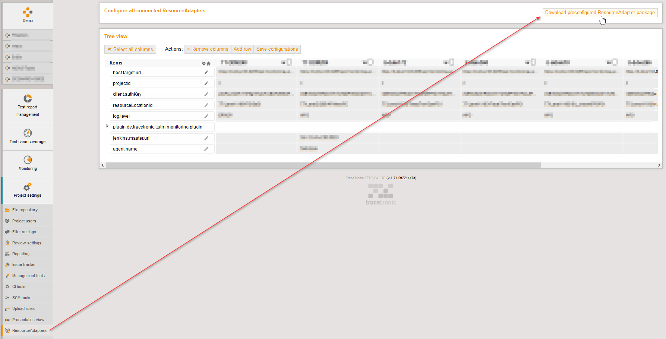The height and width of the screenshot is (339, 666).
Task: Collapse all items with the double-down chevron
Action: click(x=203, y=63)
